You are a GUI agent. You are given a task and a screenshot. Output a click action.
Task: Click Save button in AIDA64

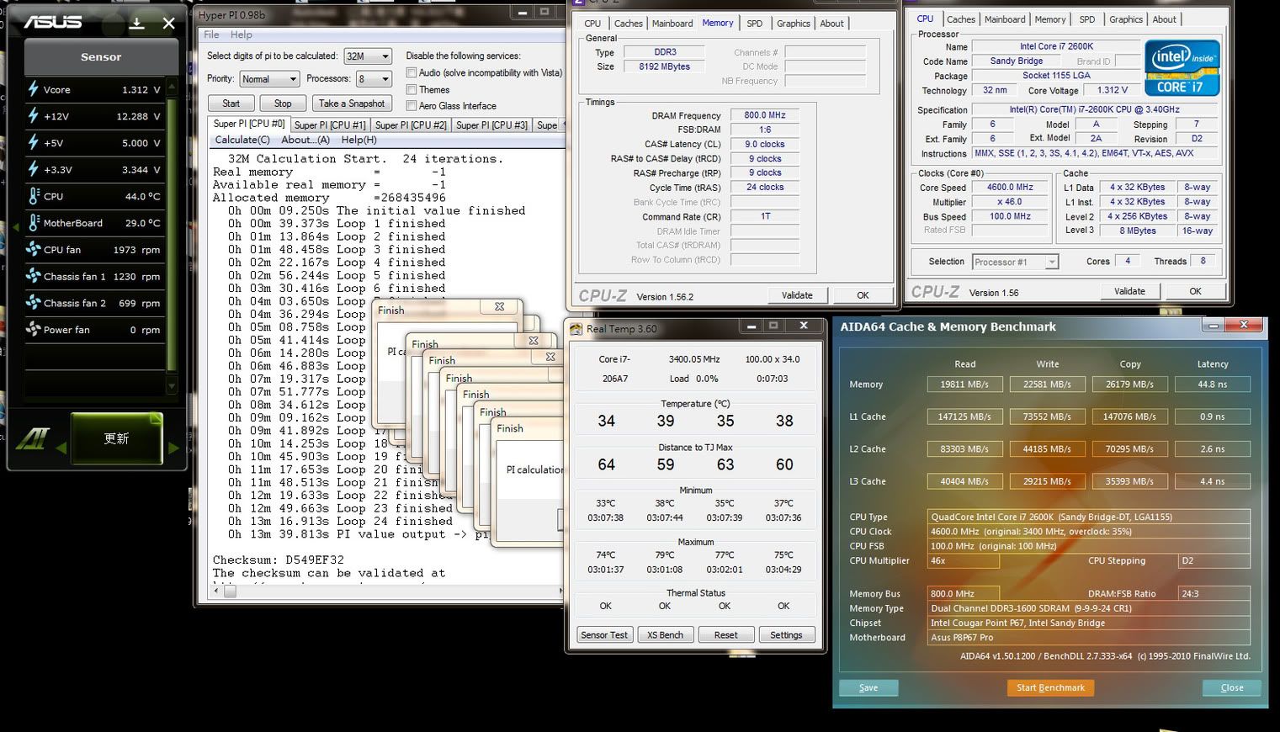tap(868, 687)
